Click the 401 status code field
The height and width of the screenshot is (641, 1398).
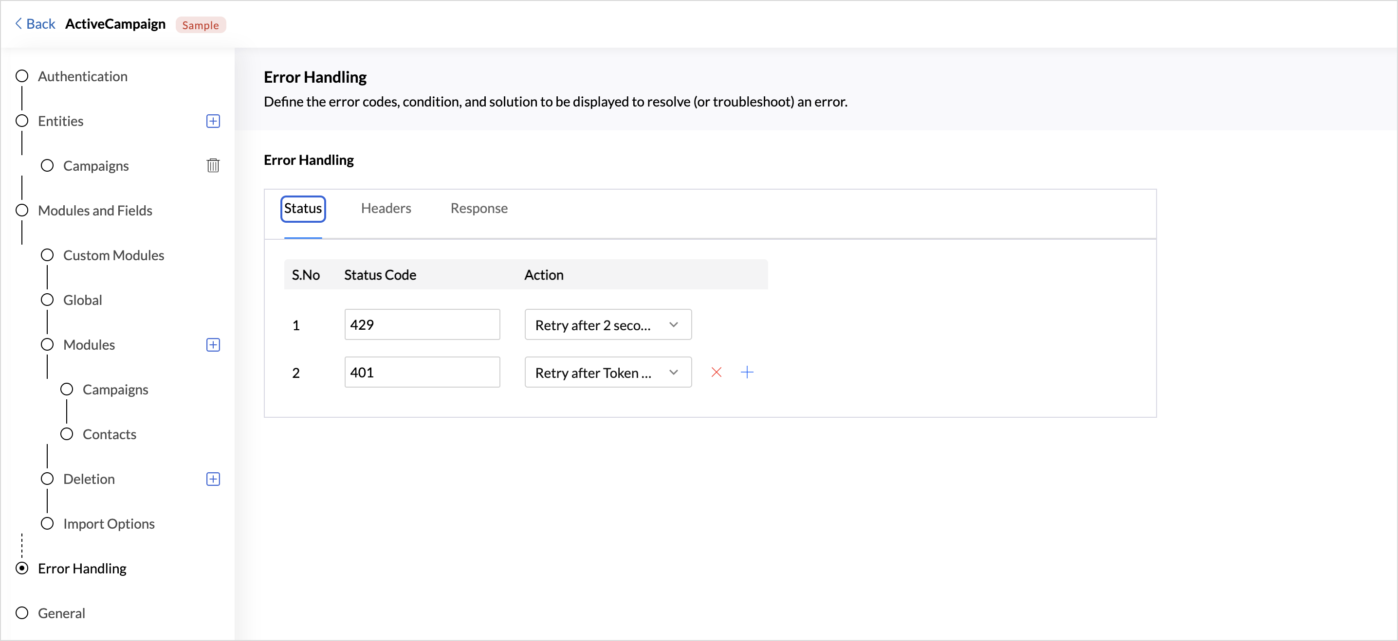tap(422, 373)
